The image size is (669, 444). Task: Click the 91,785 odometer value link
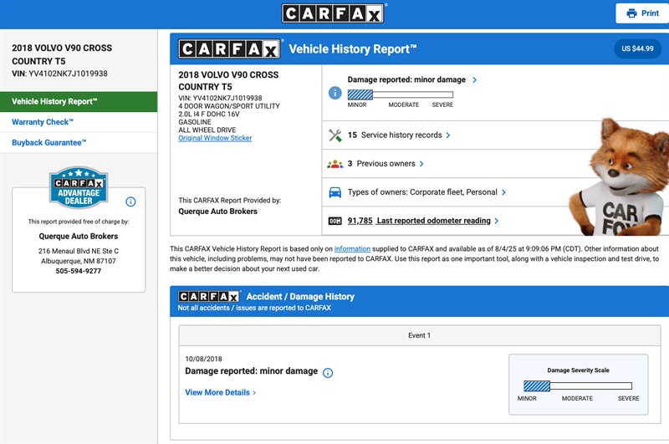(x=360, y=221)
